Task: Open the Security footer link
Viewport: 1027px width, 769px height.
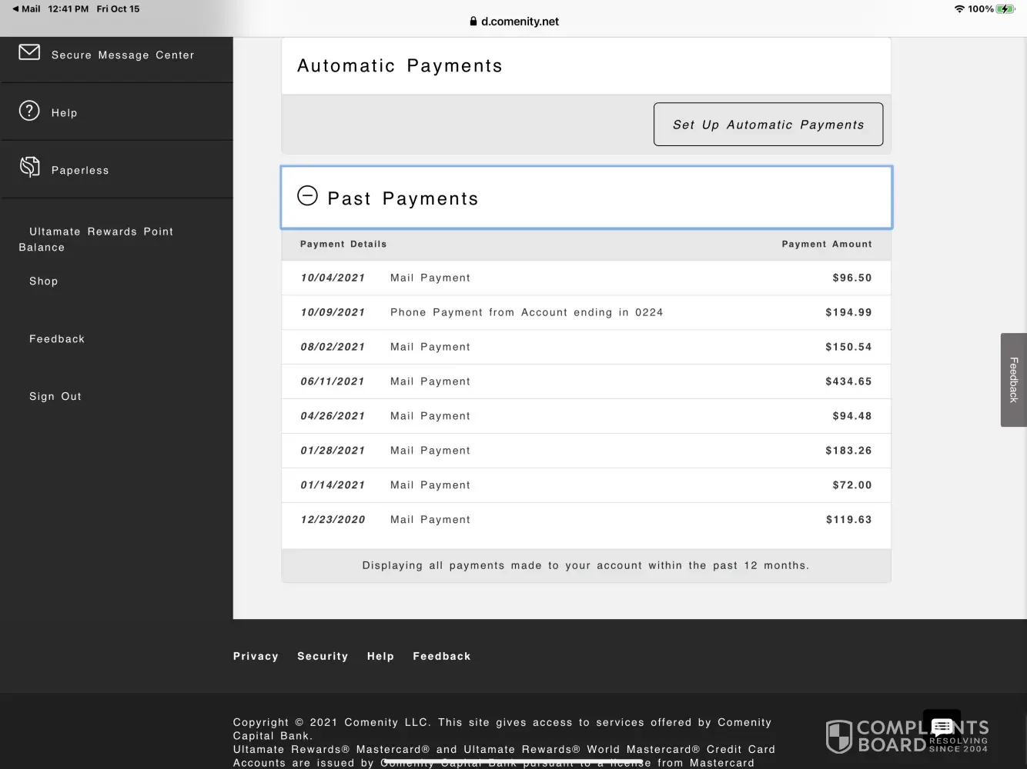Action: (323, 656)
